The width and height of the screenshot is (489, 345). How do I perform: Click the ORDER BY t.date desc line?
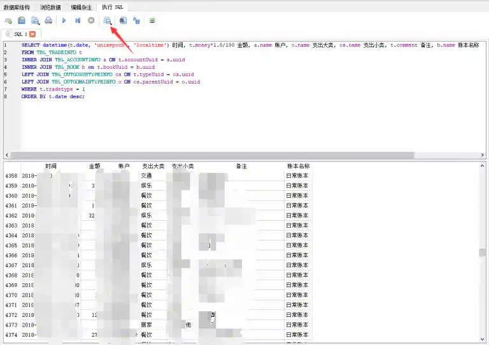pyautogui.click(x=53, y=96)
